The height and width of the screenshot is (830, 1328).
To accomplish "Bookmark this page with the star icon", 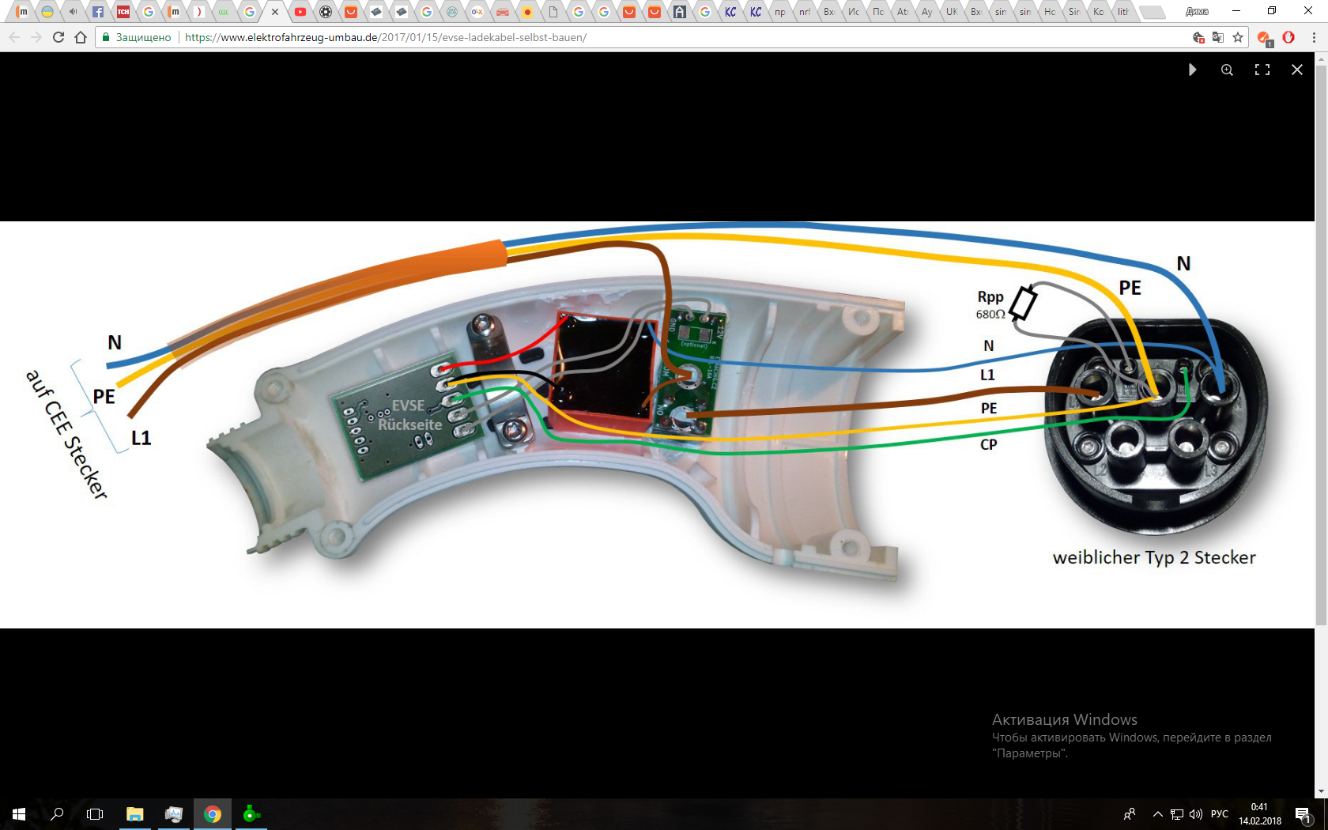I will tap(1238, 37).
